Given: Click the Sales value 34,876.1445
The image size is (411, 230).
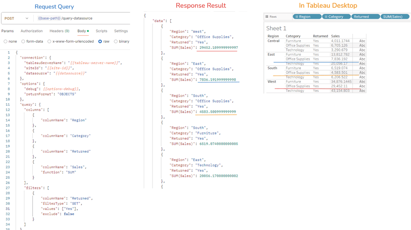Looking at the screenshot, I should coord(341,82).
